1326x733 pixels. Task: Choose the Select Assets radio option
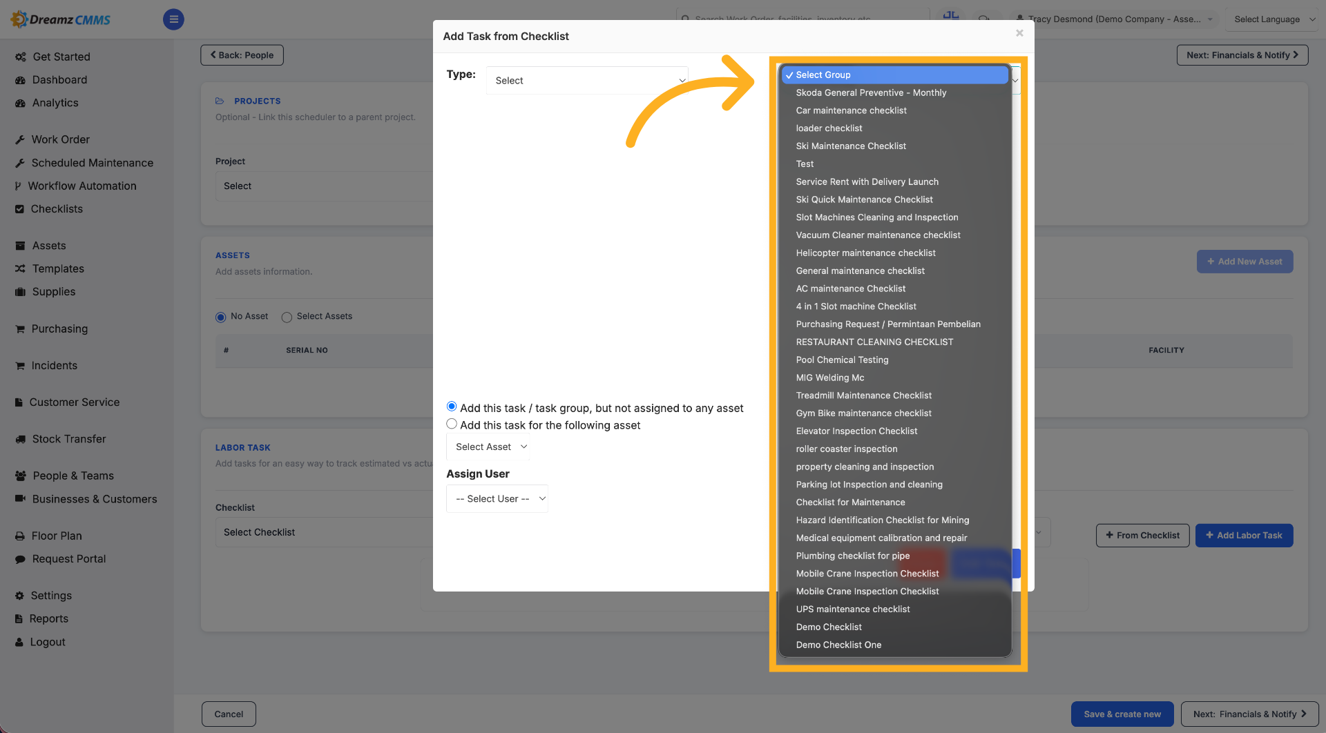pos(287,317)
